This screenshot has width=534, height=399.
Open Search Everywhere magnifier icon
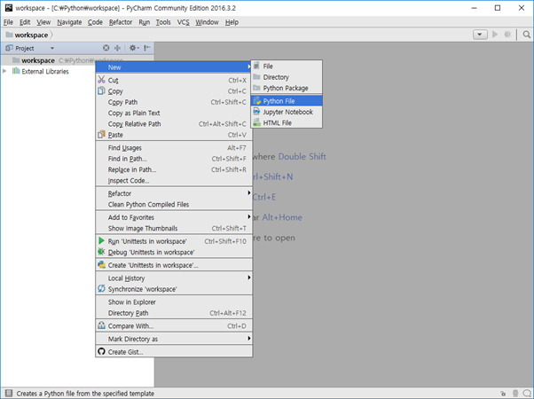[527, 35]
